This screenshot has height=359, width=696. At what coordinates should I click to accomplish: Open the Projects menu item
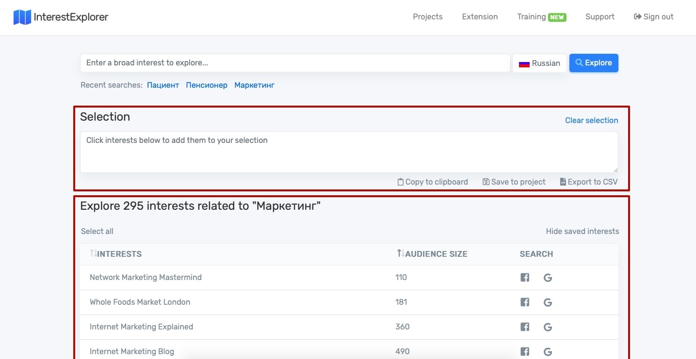click(428, 16)
